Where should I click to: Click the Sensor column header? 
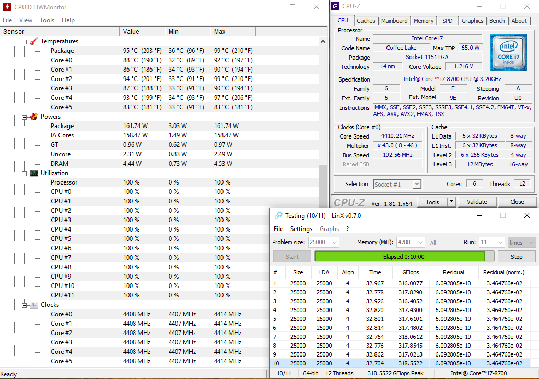60,32
